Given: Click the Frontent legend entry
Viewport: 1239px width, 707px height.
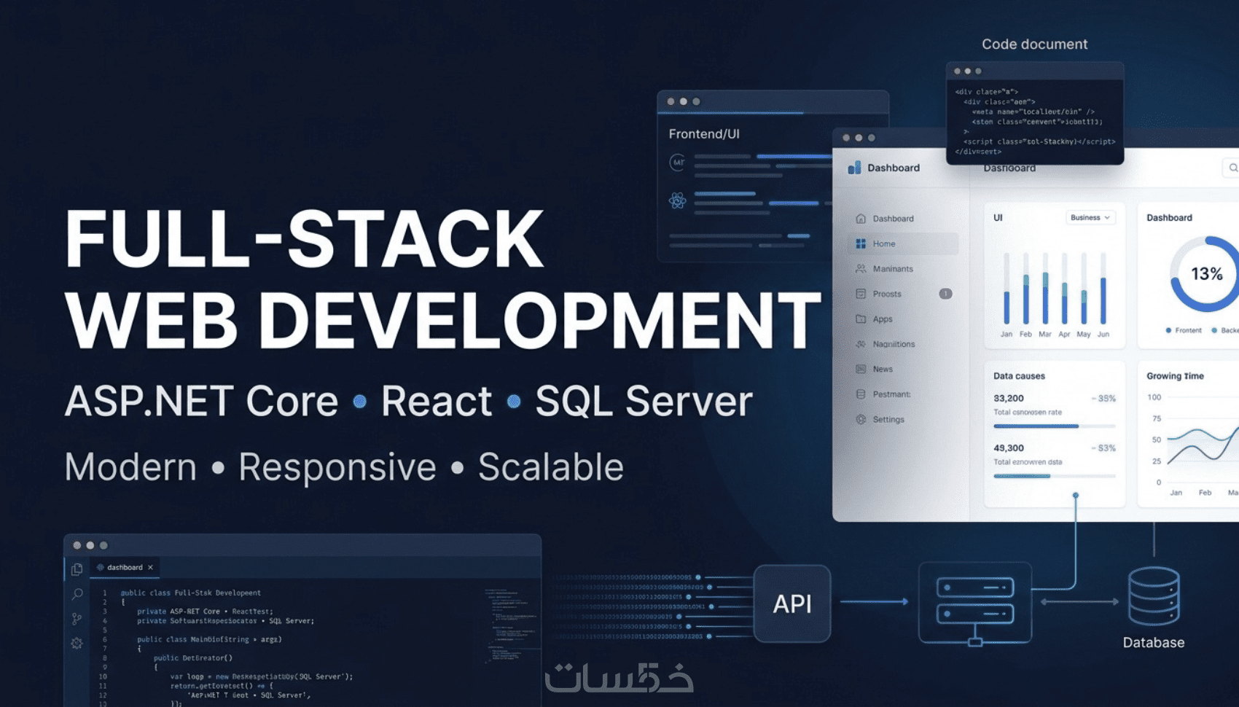Looking at the screenshot, I should pos(1184,330).
